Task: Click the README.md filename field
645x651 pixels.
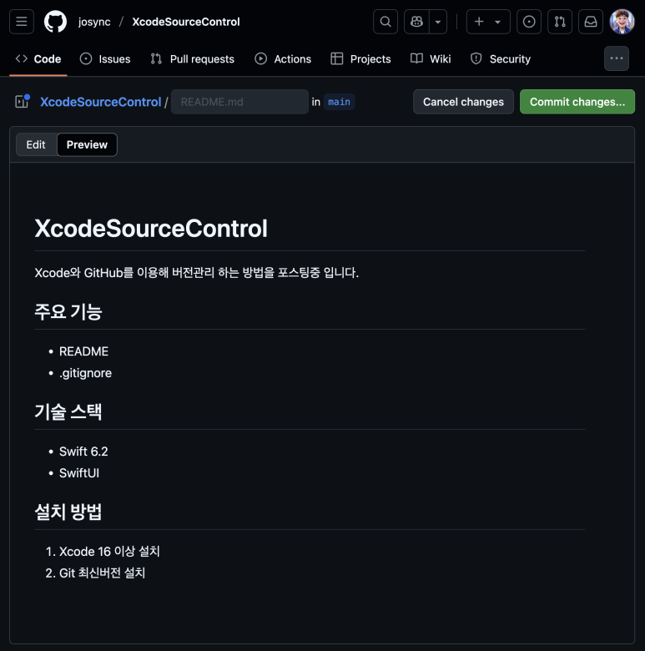Action: tap(239, 102)
